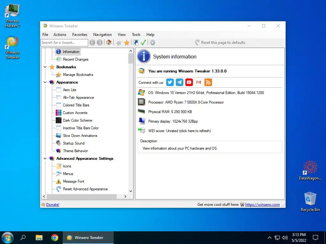Select the Information tree item
Screen dimensions: 326x244
[68, 52]
